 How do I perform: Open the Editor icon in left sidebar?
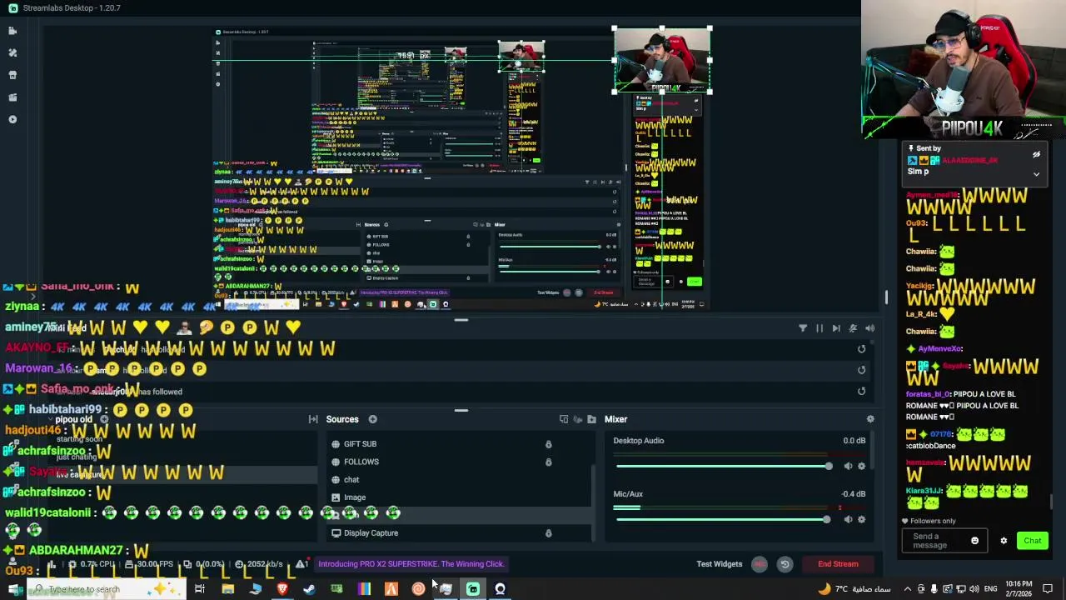12,31
